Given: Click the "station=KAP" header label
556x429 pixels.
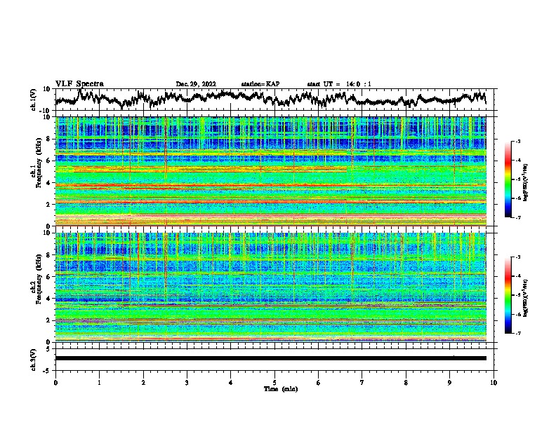Looking at the screenshot, I should tap(260, 84).
